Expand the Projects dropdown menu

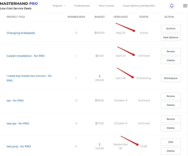point(59,6)
